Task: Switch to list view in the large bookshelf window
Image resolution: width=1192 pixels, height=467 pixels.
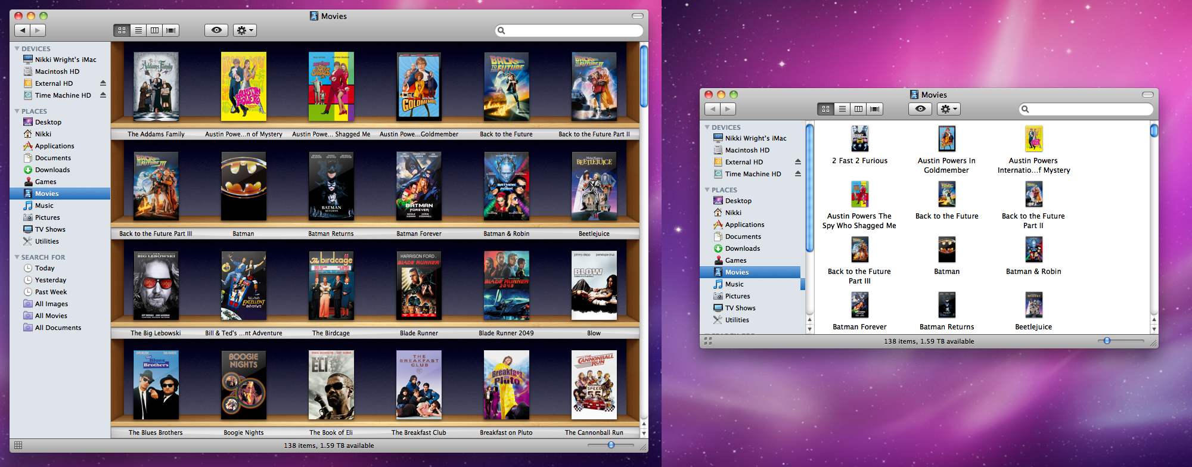Action: 138,30
